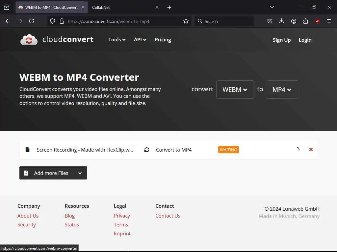Switch to the CollabNet tab
Viewport: 337px width, 252px height.
pyautogui.click(x=124, y=7)
